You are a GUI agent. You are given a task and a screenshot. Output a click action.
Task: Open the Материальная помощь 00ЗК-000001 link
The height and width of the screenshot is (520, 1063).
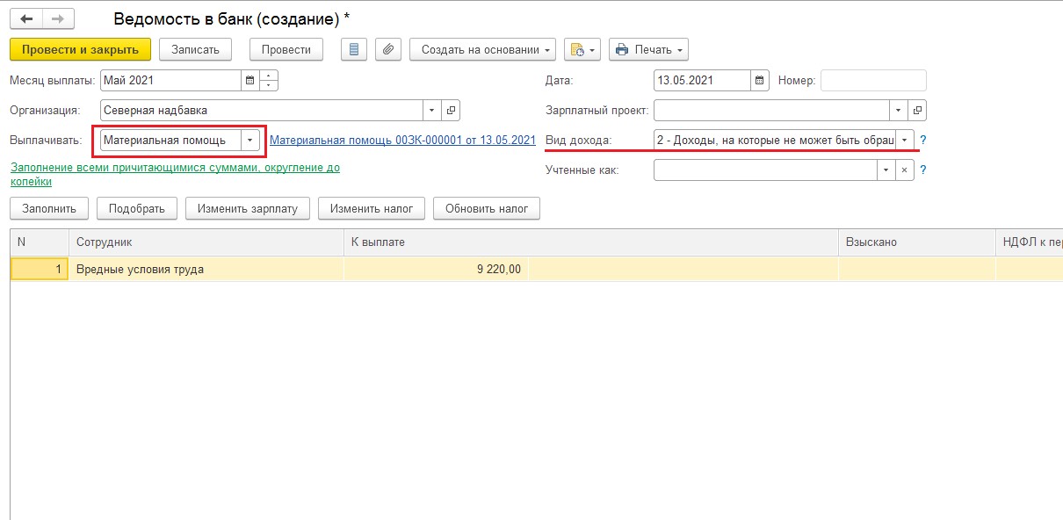point(402,141)
